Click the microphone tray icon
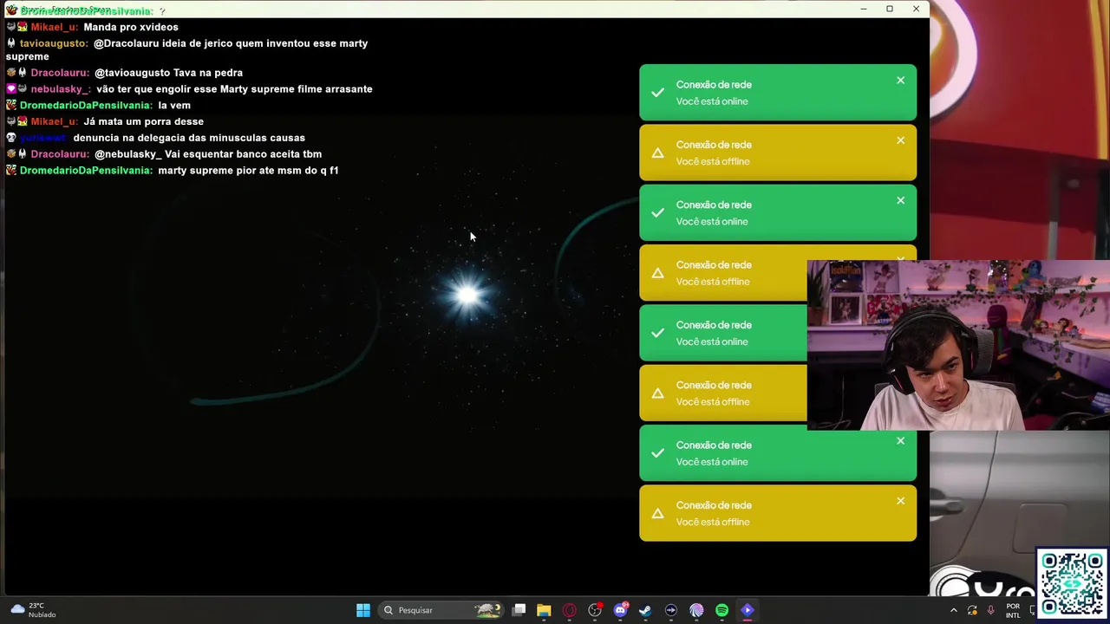The image size is (1110, 624). [x=990, y=611]
